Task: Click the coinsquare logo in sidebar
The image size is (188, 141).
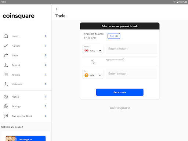Action: click(19, 16)
